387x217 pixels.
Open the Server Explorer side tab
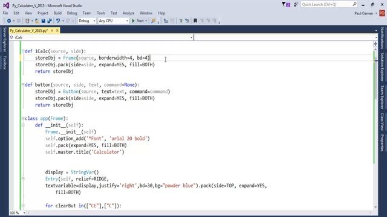click(4, 39)
